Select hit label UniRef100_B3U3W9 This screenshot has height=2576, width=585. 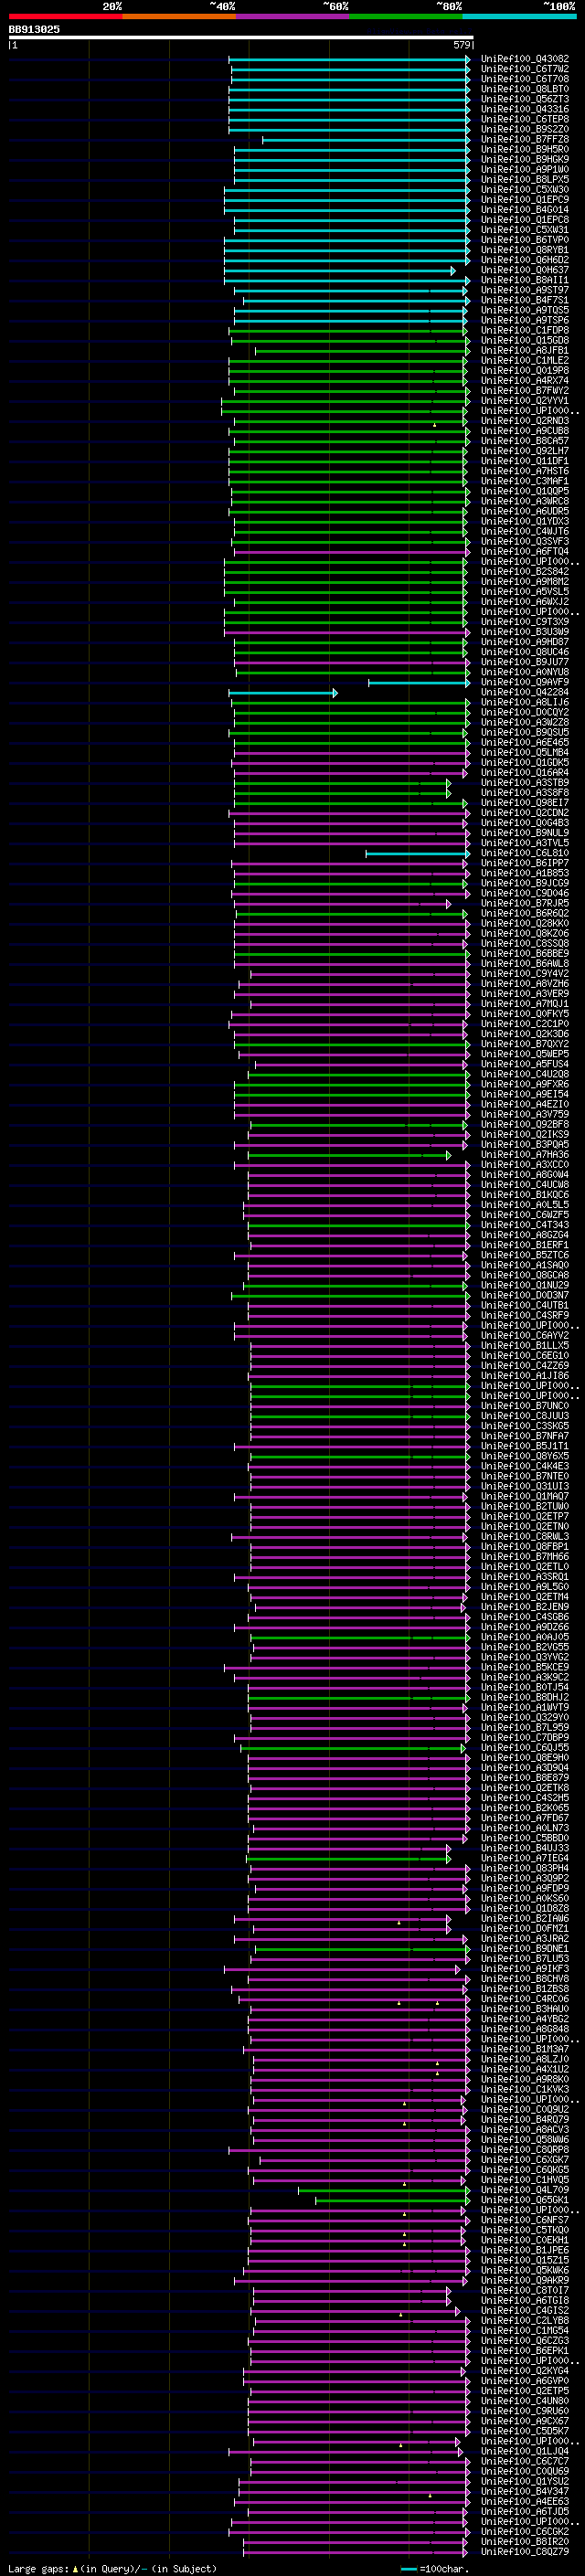525,632
